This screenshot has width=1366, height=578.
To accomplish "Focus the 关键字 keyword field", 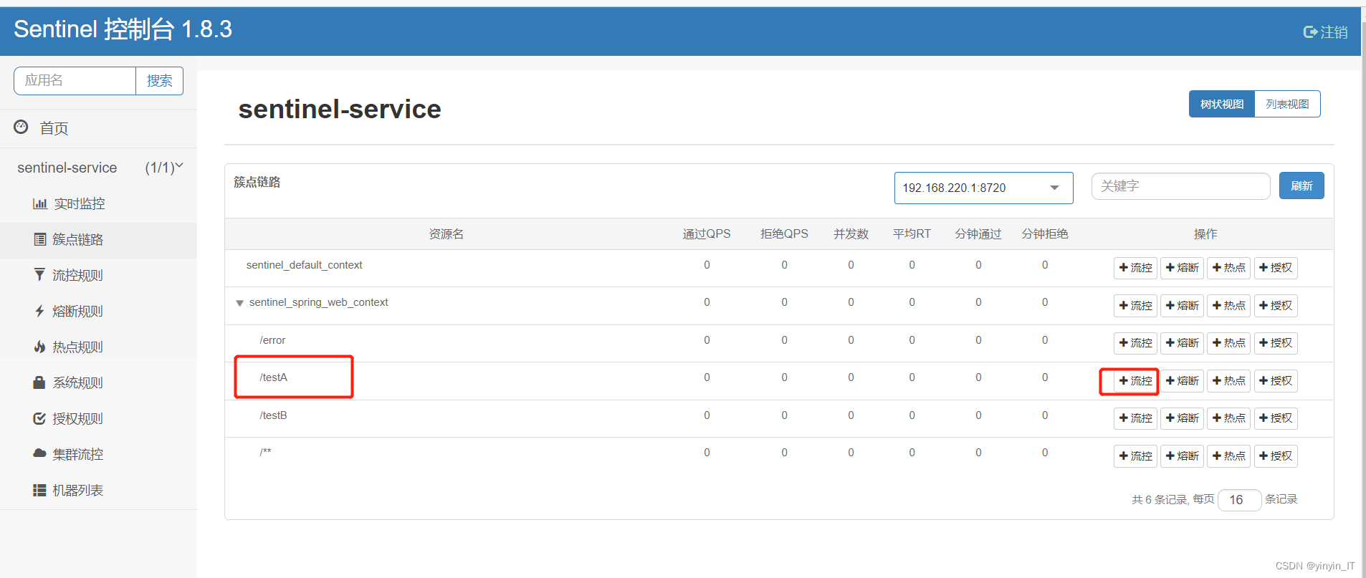I will pos(1180,186).
